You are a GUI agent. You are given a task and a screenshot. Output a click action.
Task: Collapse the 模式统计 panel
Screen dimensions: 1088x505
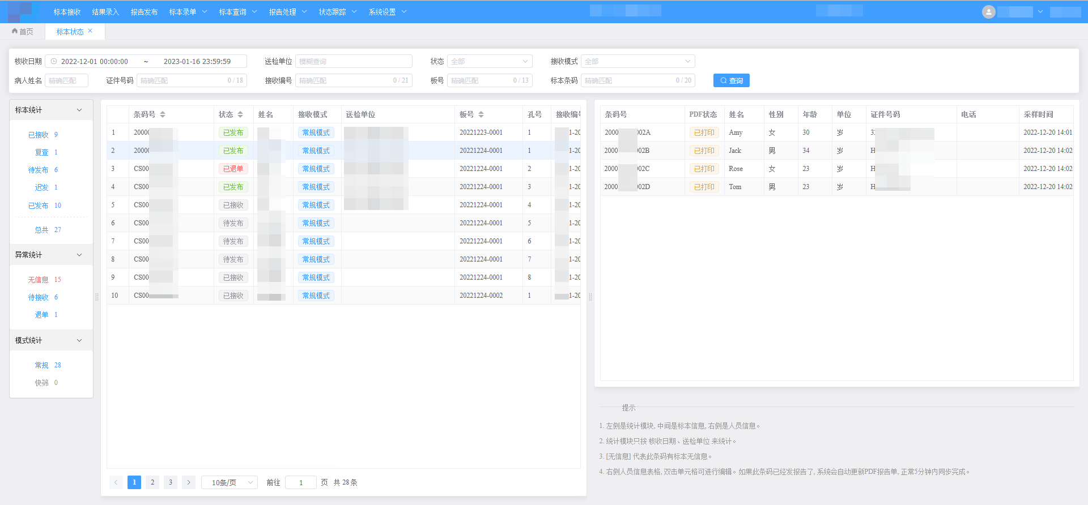click(x=79, y=340)
